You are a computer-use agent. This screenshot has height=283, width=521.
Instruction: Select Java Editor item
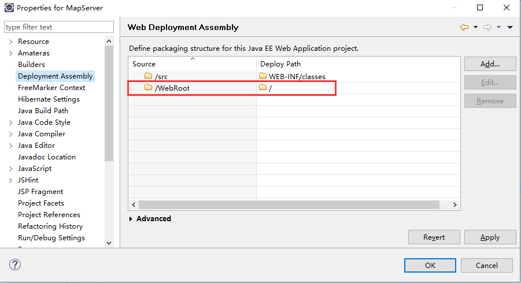(x=36, y=146)
